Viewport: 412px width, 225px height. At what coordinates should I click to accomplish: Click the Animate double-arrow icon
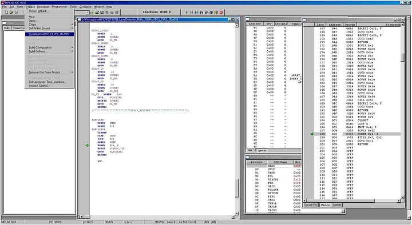coord(196,13)
